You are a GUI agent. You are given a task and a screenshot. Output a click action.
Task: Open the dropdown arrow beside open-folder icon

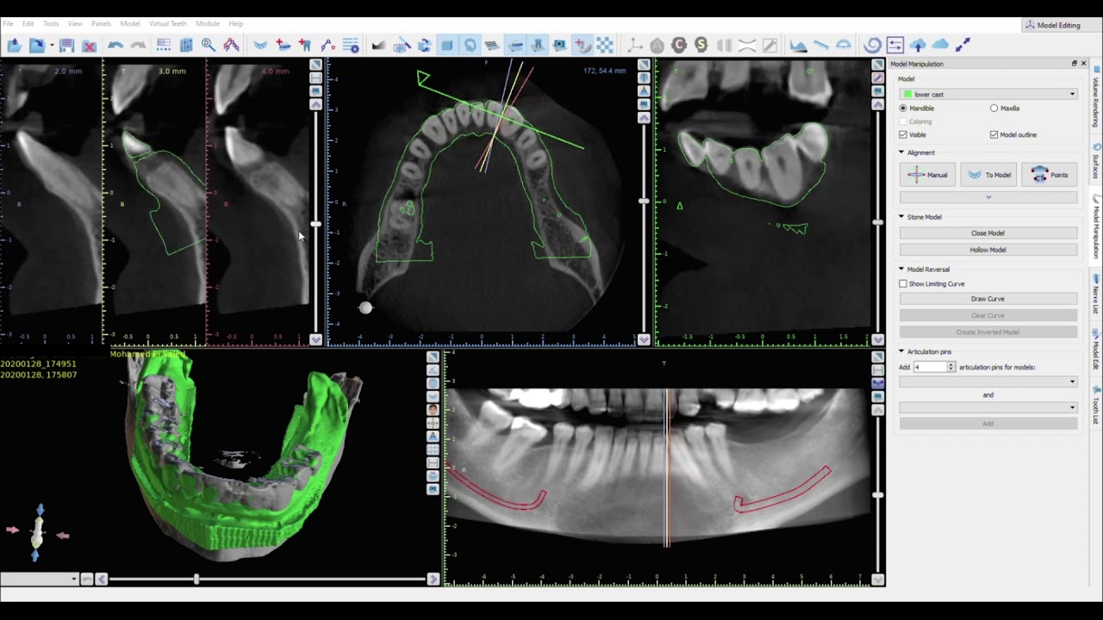point(52,45)
